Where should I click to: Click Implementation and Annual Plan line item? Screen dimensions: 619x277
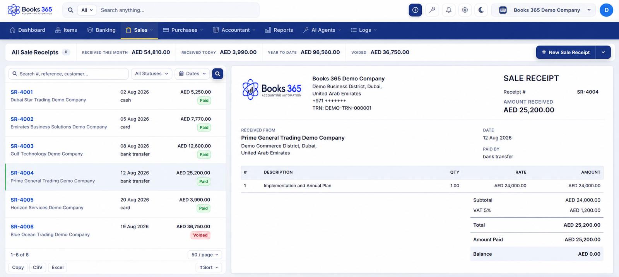click(298, 186)
